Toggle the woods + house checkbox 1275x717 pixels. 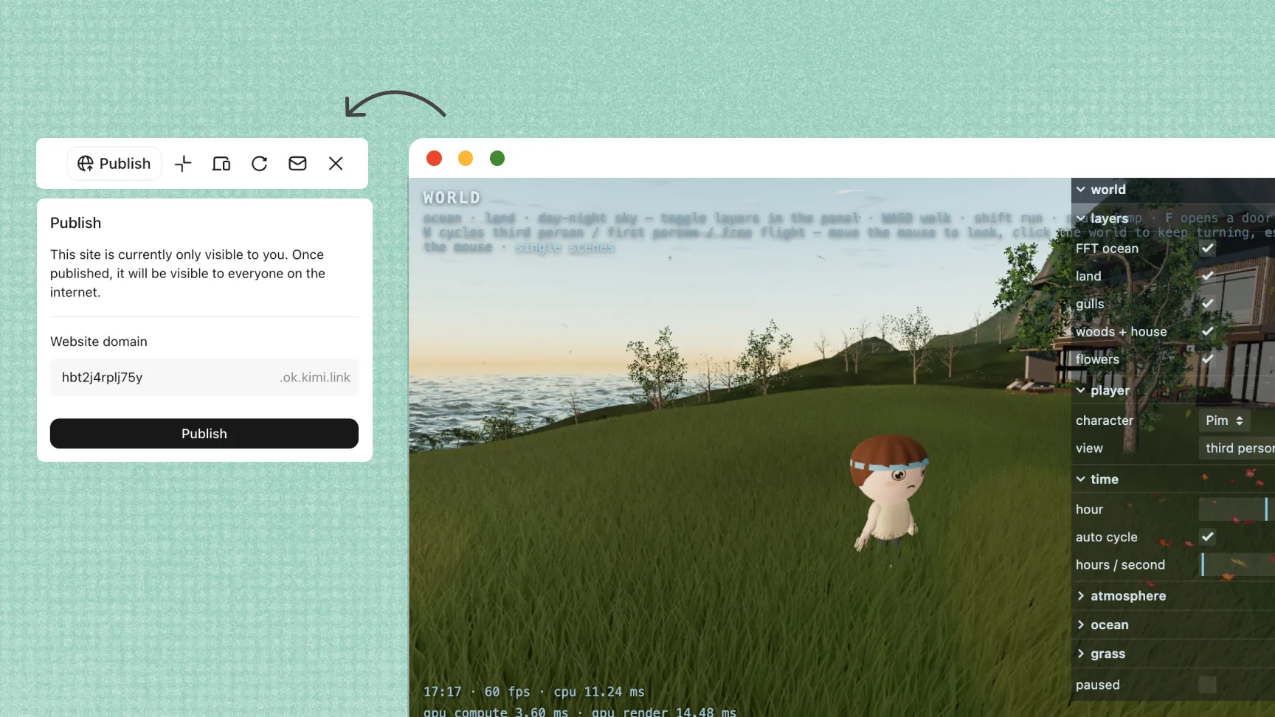1208,332
